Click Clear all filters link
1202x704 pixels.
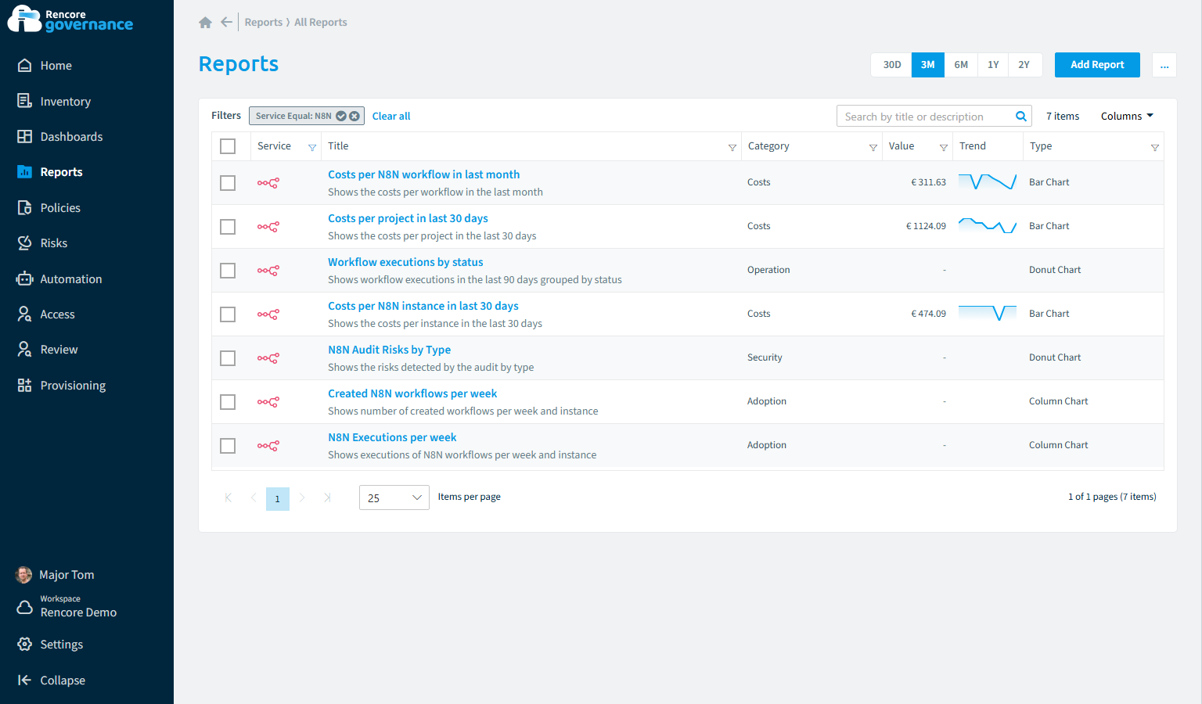(391, 116)
